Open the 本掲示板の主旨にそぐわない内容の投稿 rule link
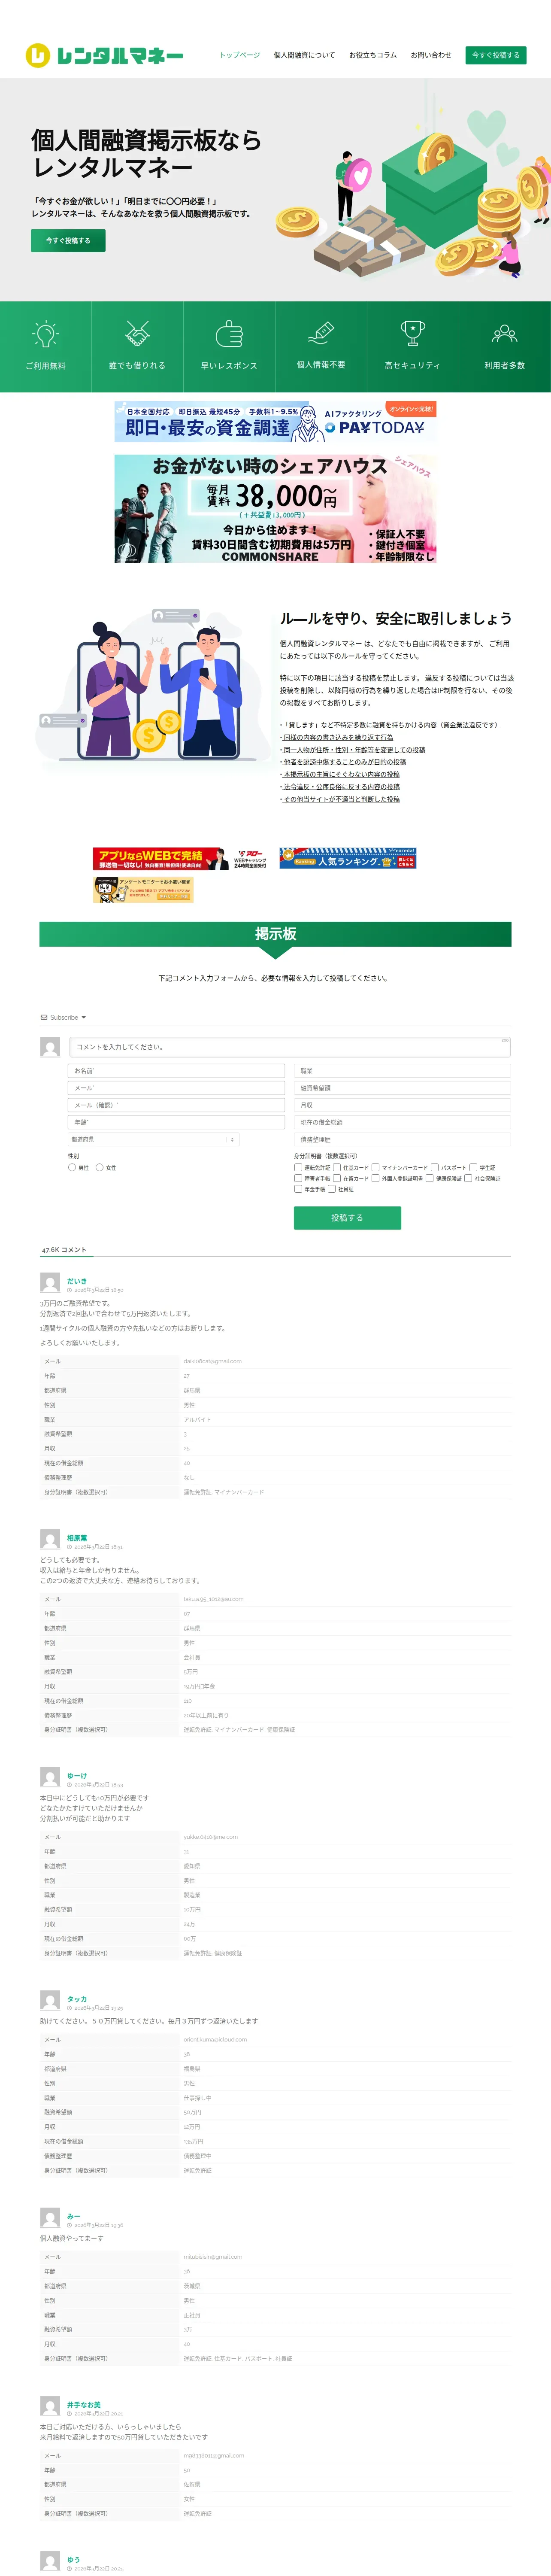 [341, 774]
